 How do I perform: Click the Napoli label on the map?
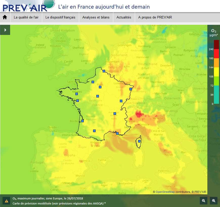coord(169,155)
